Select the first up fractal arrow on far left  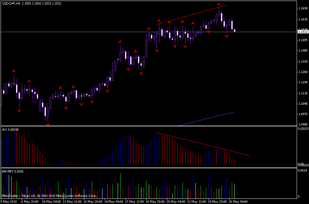14,70
